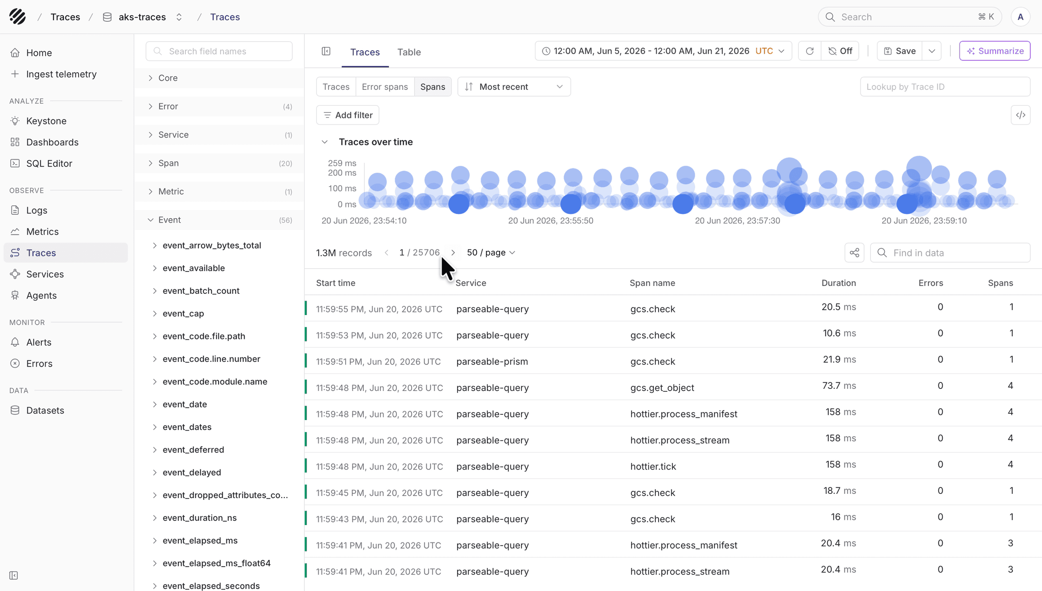Switch to the Traces tab
The image size is (1042, 591).
click(365, 52)
